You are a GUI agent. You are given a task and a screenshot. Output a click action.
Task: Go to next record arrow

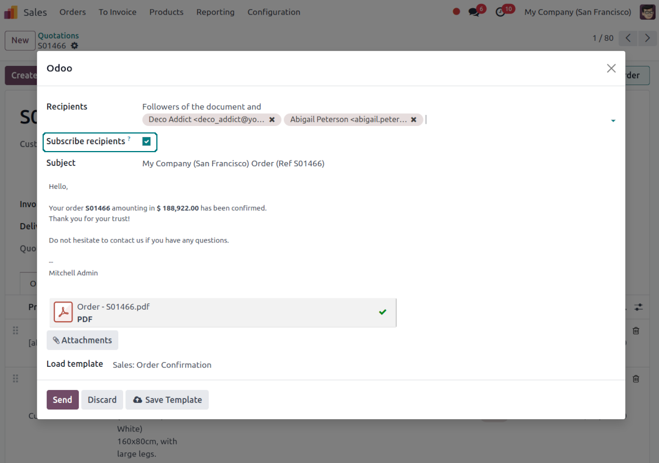click(647, 38)
